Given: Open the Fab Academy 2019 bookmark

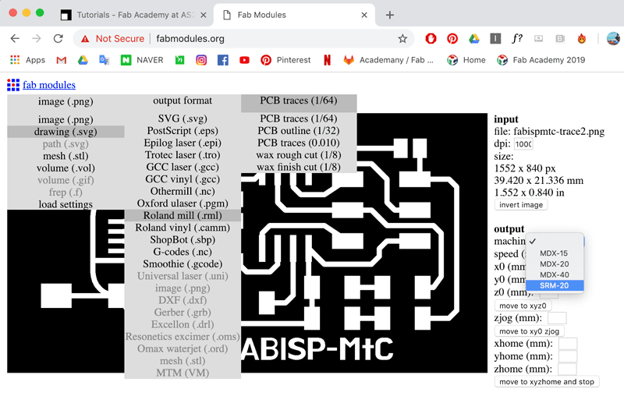Looking at the screenshot, I should pyautogui.click(x=541, y=60).
